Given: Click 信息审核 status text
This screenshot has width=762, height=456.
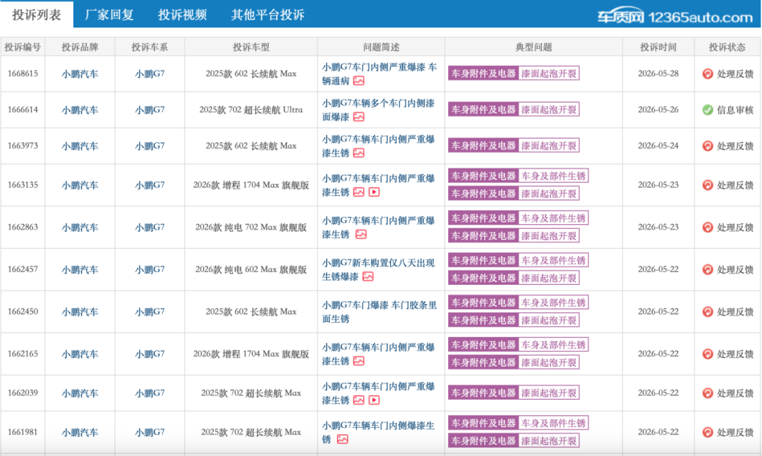Looking at the screenshot, I should click(x=735, y=110).
